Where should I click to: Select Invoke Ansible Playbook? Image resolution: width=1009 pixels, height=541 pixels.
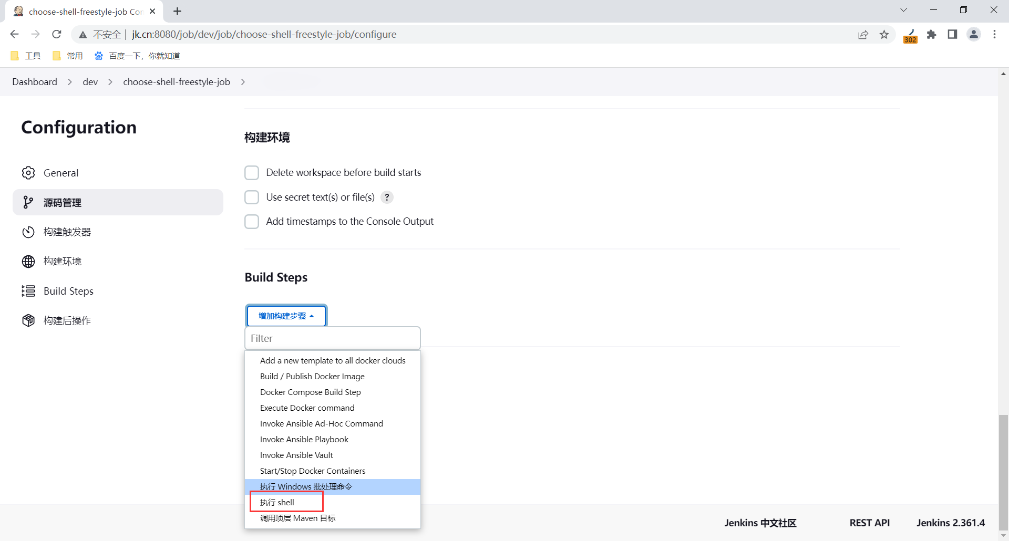point(333,440)
